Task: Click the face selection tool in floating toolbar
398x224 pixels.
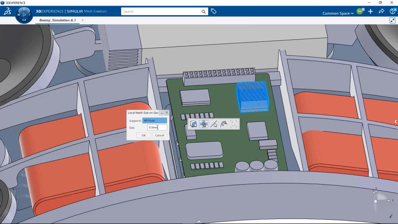Action: coord(194,124)
